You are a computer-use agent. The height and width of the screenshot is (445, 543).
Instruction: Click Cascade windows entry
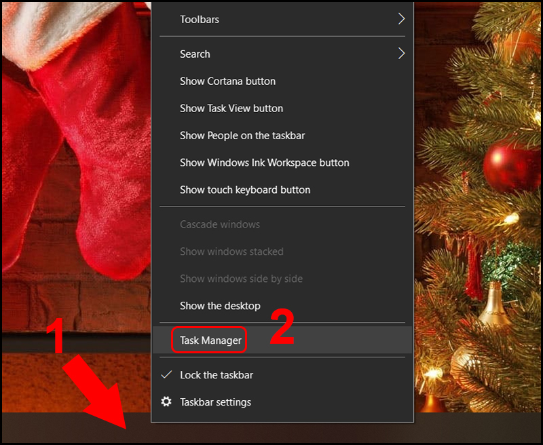pos(220,224)
